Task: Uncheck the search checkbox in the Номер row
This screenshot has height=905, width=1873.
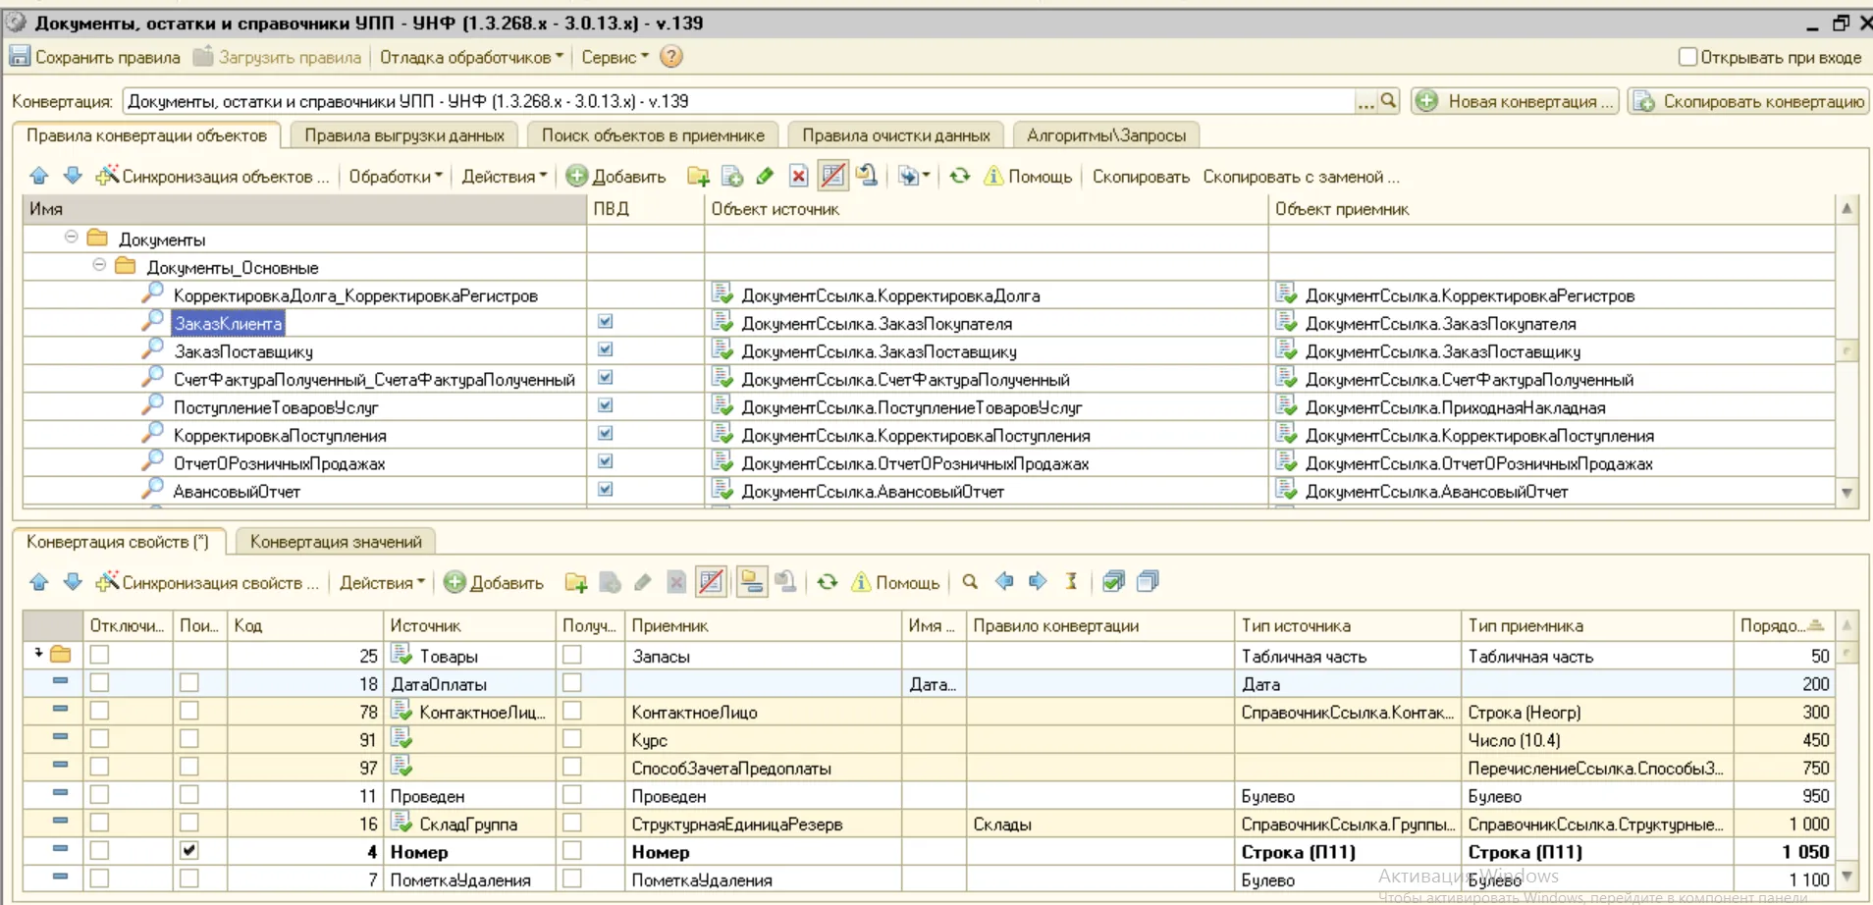Action: click(189, 851)
